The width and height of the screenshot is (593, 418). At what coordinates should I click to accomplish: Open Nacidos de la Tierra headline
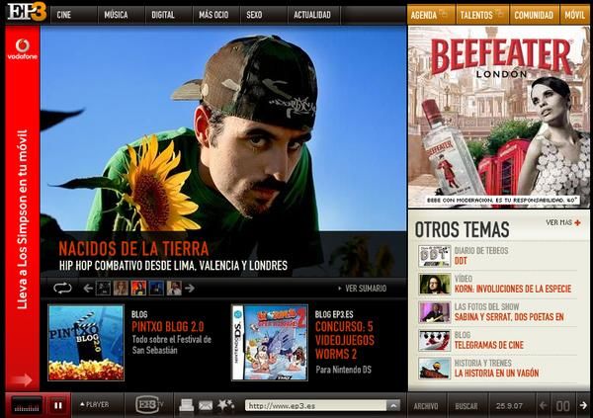point(133,249)
